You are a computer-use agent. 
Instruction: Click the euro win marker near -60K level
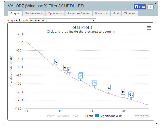coord(65,68)
